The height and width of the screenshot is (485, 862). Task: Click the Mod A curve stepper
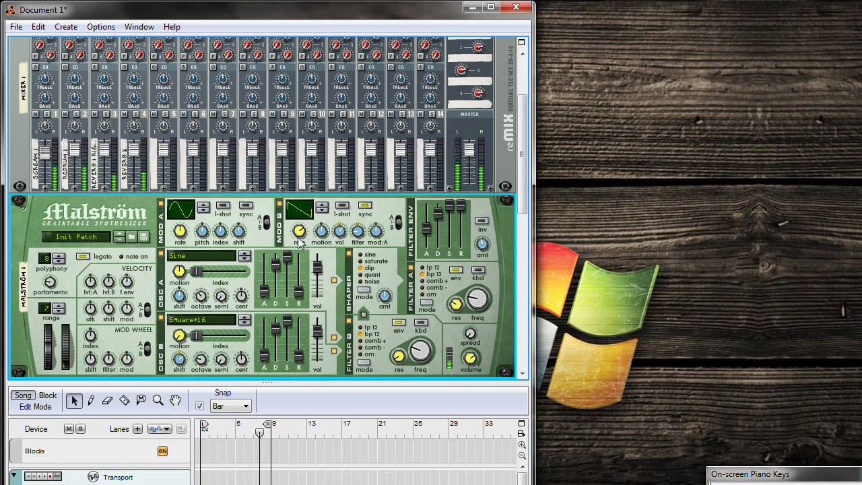pyautogui.click(x=203, y=207)
